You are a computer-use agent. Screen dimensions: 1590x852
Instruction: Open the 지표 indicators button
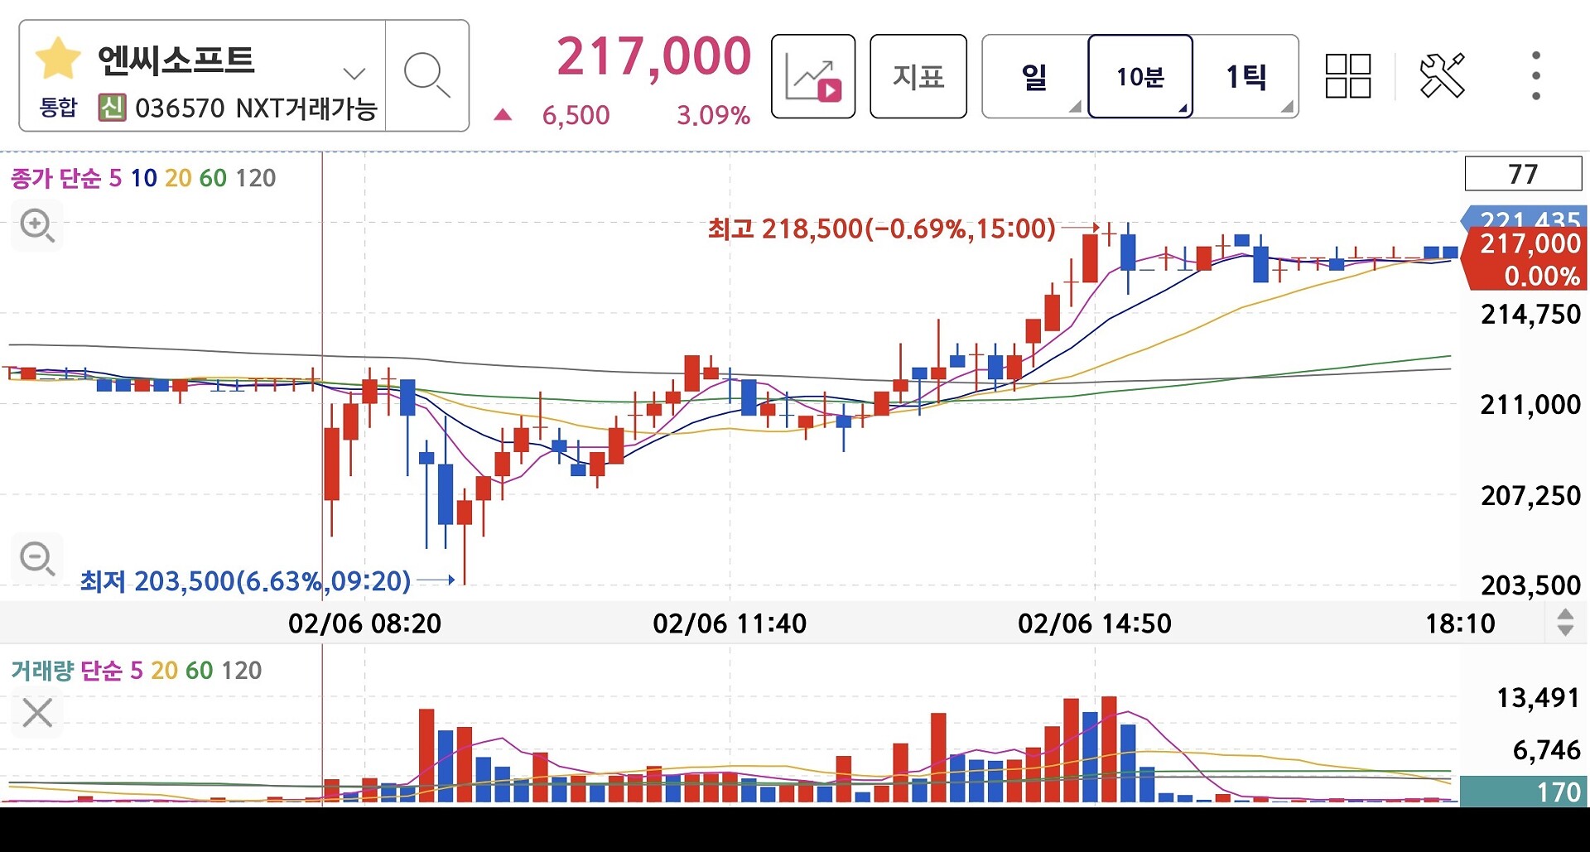pos(918,76)
